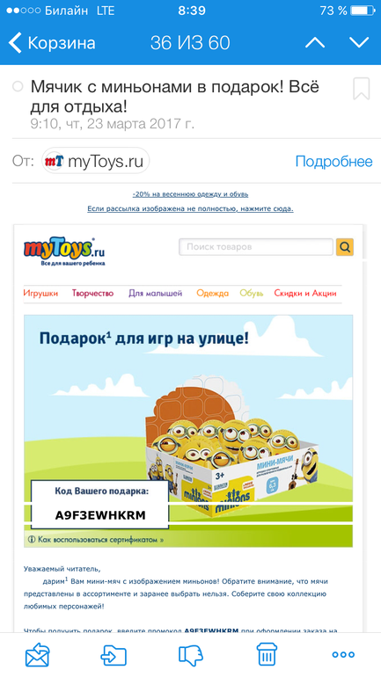Screen dimensions: 381x677
Task: Click the search magnifier button
Action: (345, 247)
